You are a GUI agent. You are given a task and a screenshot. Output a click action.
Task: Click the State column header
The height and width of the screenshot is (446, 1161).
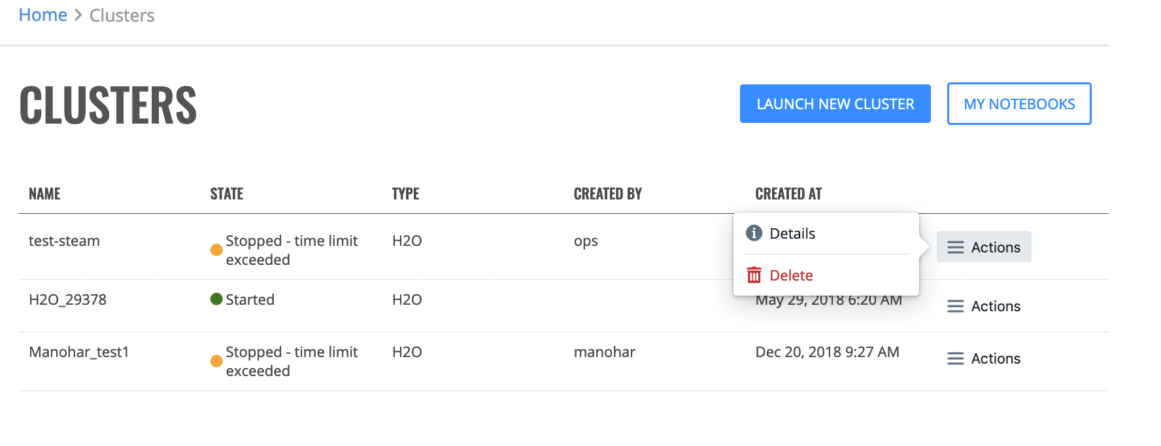[226, 194]
